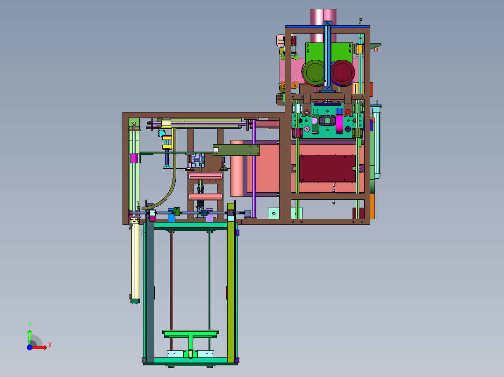Select the dark red circular roller in the upper frame

[x=343, y=72]
